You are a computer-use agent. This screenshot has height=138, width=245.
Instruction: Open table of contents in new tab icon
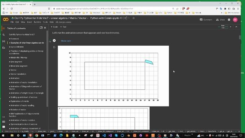[x=41, y=28]
